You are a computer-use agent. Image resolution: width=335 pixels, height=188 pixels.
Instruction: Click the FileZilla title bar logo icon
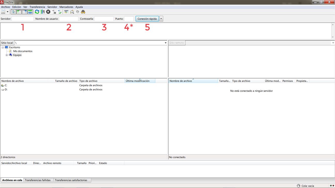2,2
